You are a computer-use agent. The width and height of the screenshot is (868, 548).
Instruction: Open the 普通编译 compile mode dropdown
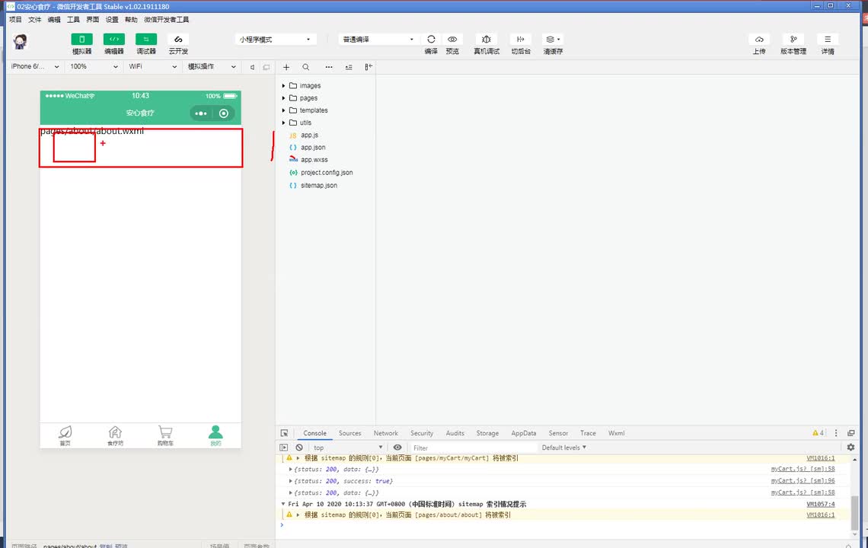tap(378, 40)
